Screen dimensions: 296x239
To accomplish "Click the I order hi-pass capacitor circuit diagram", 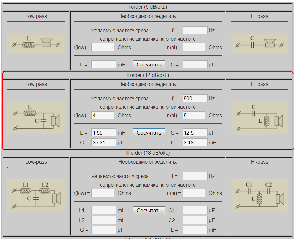I will [x=259, y=43].
